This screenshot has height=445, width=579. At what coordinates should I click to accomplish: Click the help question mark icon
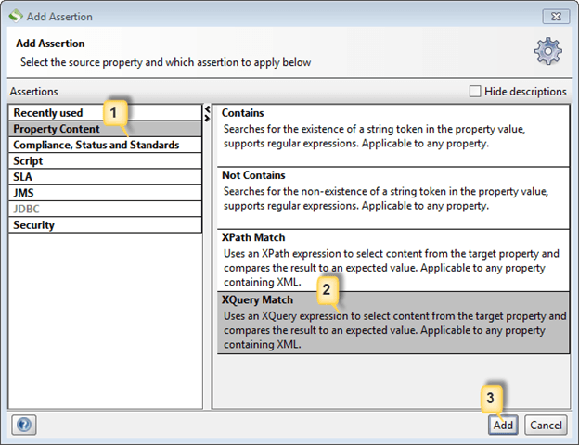[x=25, y=425]
